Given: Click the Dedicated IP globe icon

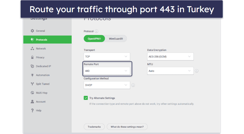Looking at the screenshot, I should click(x=32, y=66).
